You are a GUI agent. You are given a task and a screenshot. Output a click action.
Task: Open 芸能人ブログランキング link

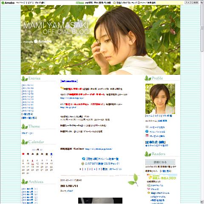[127, 3]
